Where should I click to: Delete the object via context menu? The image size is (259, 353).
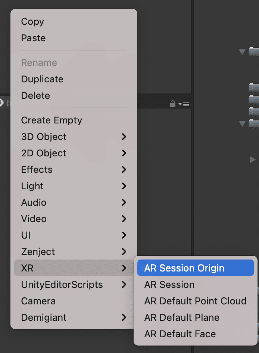pyautogui.click(x=35, y=96)
